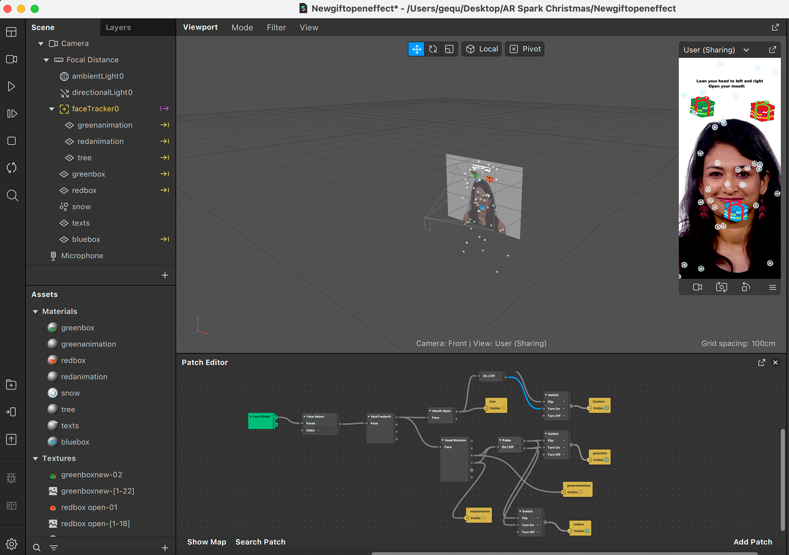Click the Patch Editor vertical scrollbar

click(x=783, y=480)
